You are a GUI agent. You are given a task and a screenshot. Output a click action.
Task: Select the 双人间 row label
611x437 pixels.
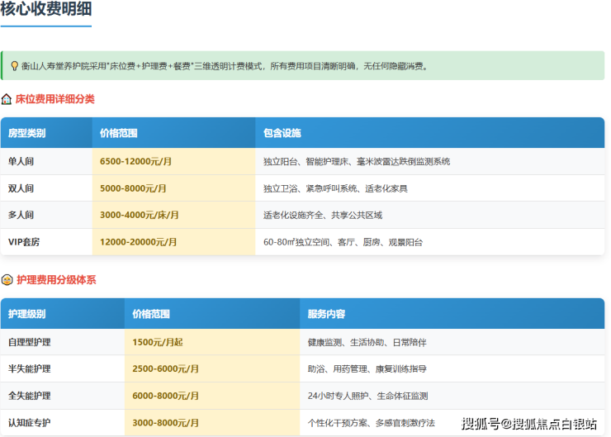point(21,188)
